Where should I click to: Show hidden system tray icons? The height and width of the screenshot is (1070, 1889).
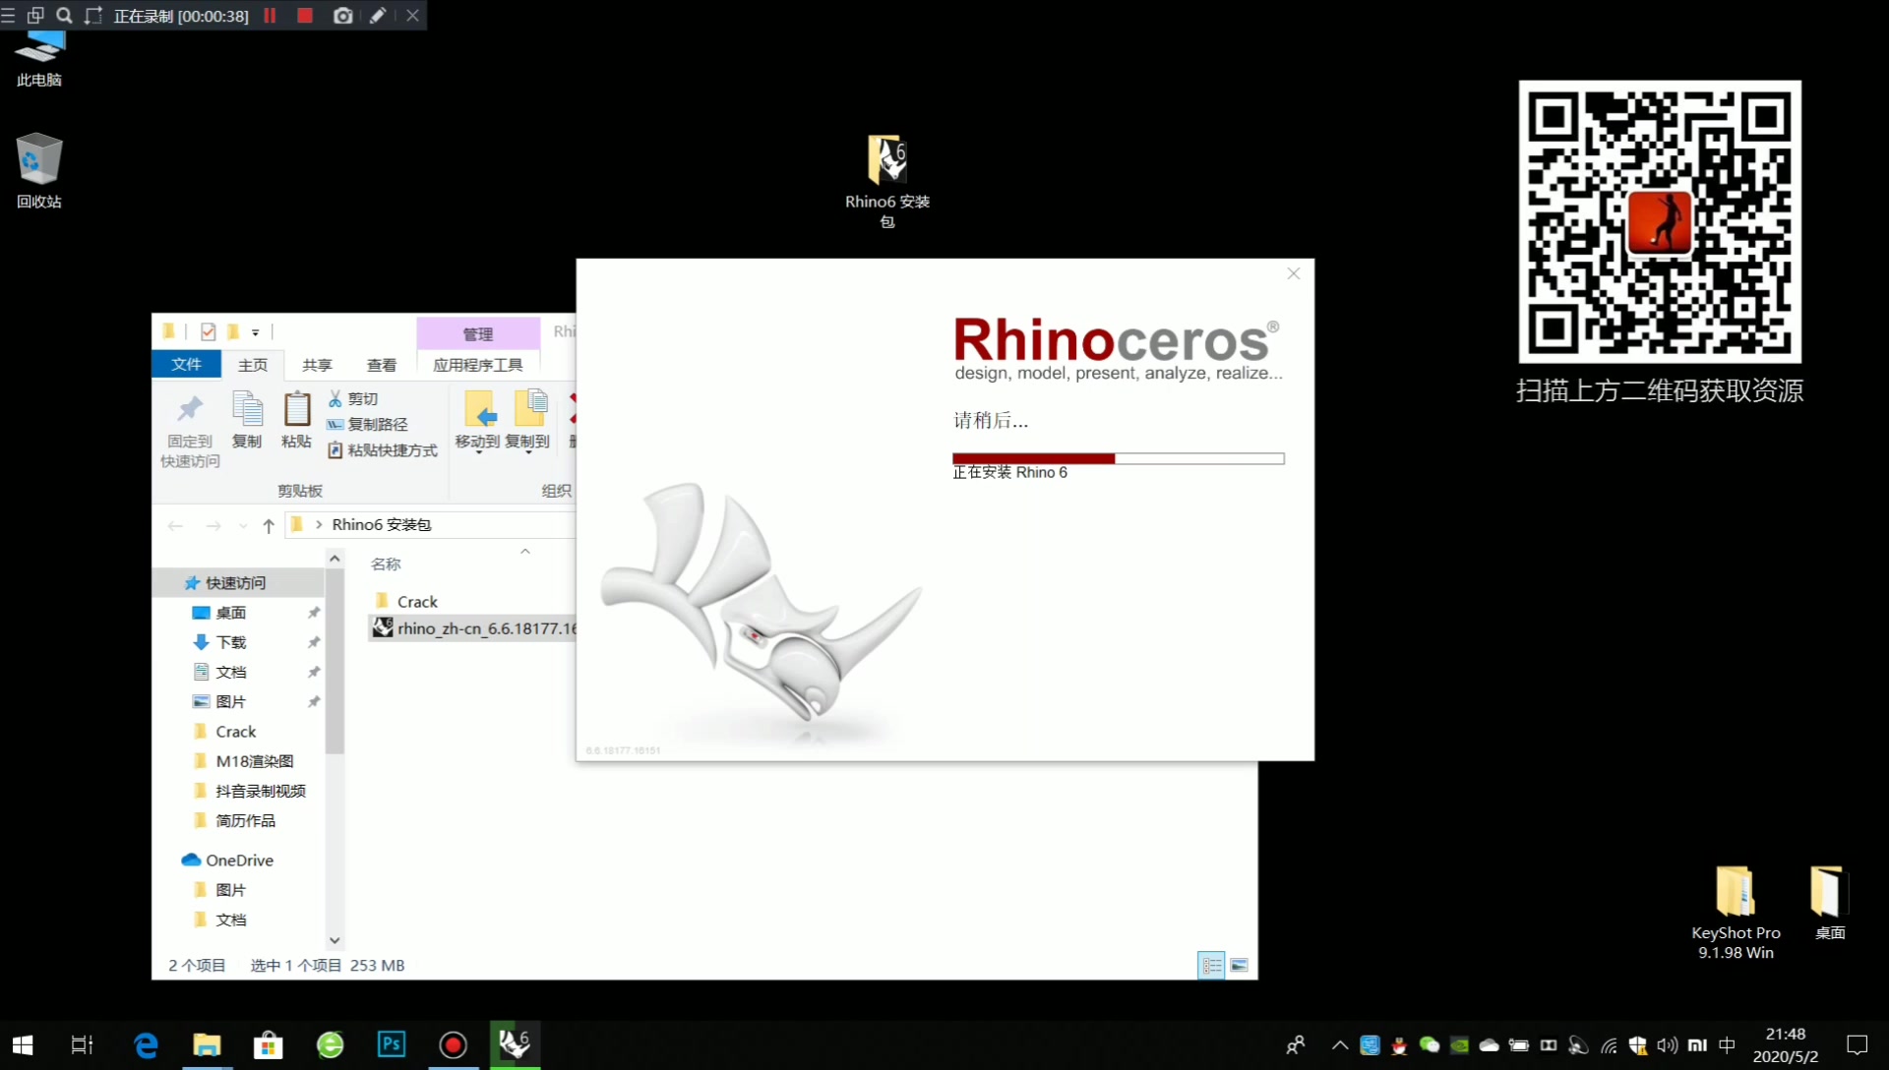coord(1339,1044)
